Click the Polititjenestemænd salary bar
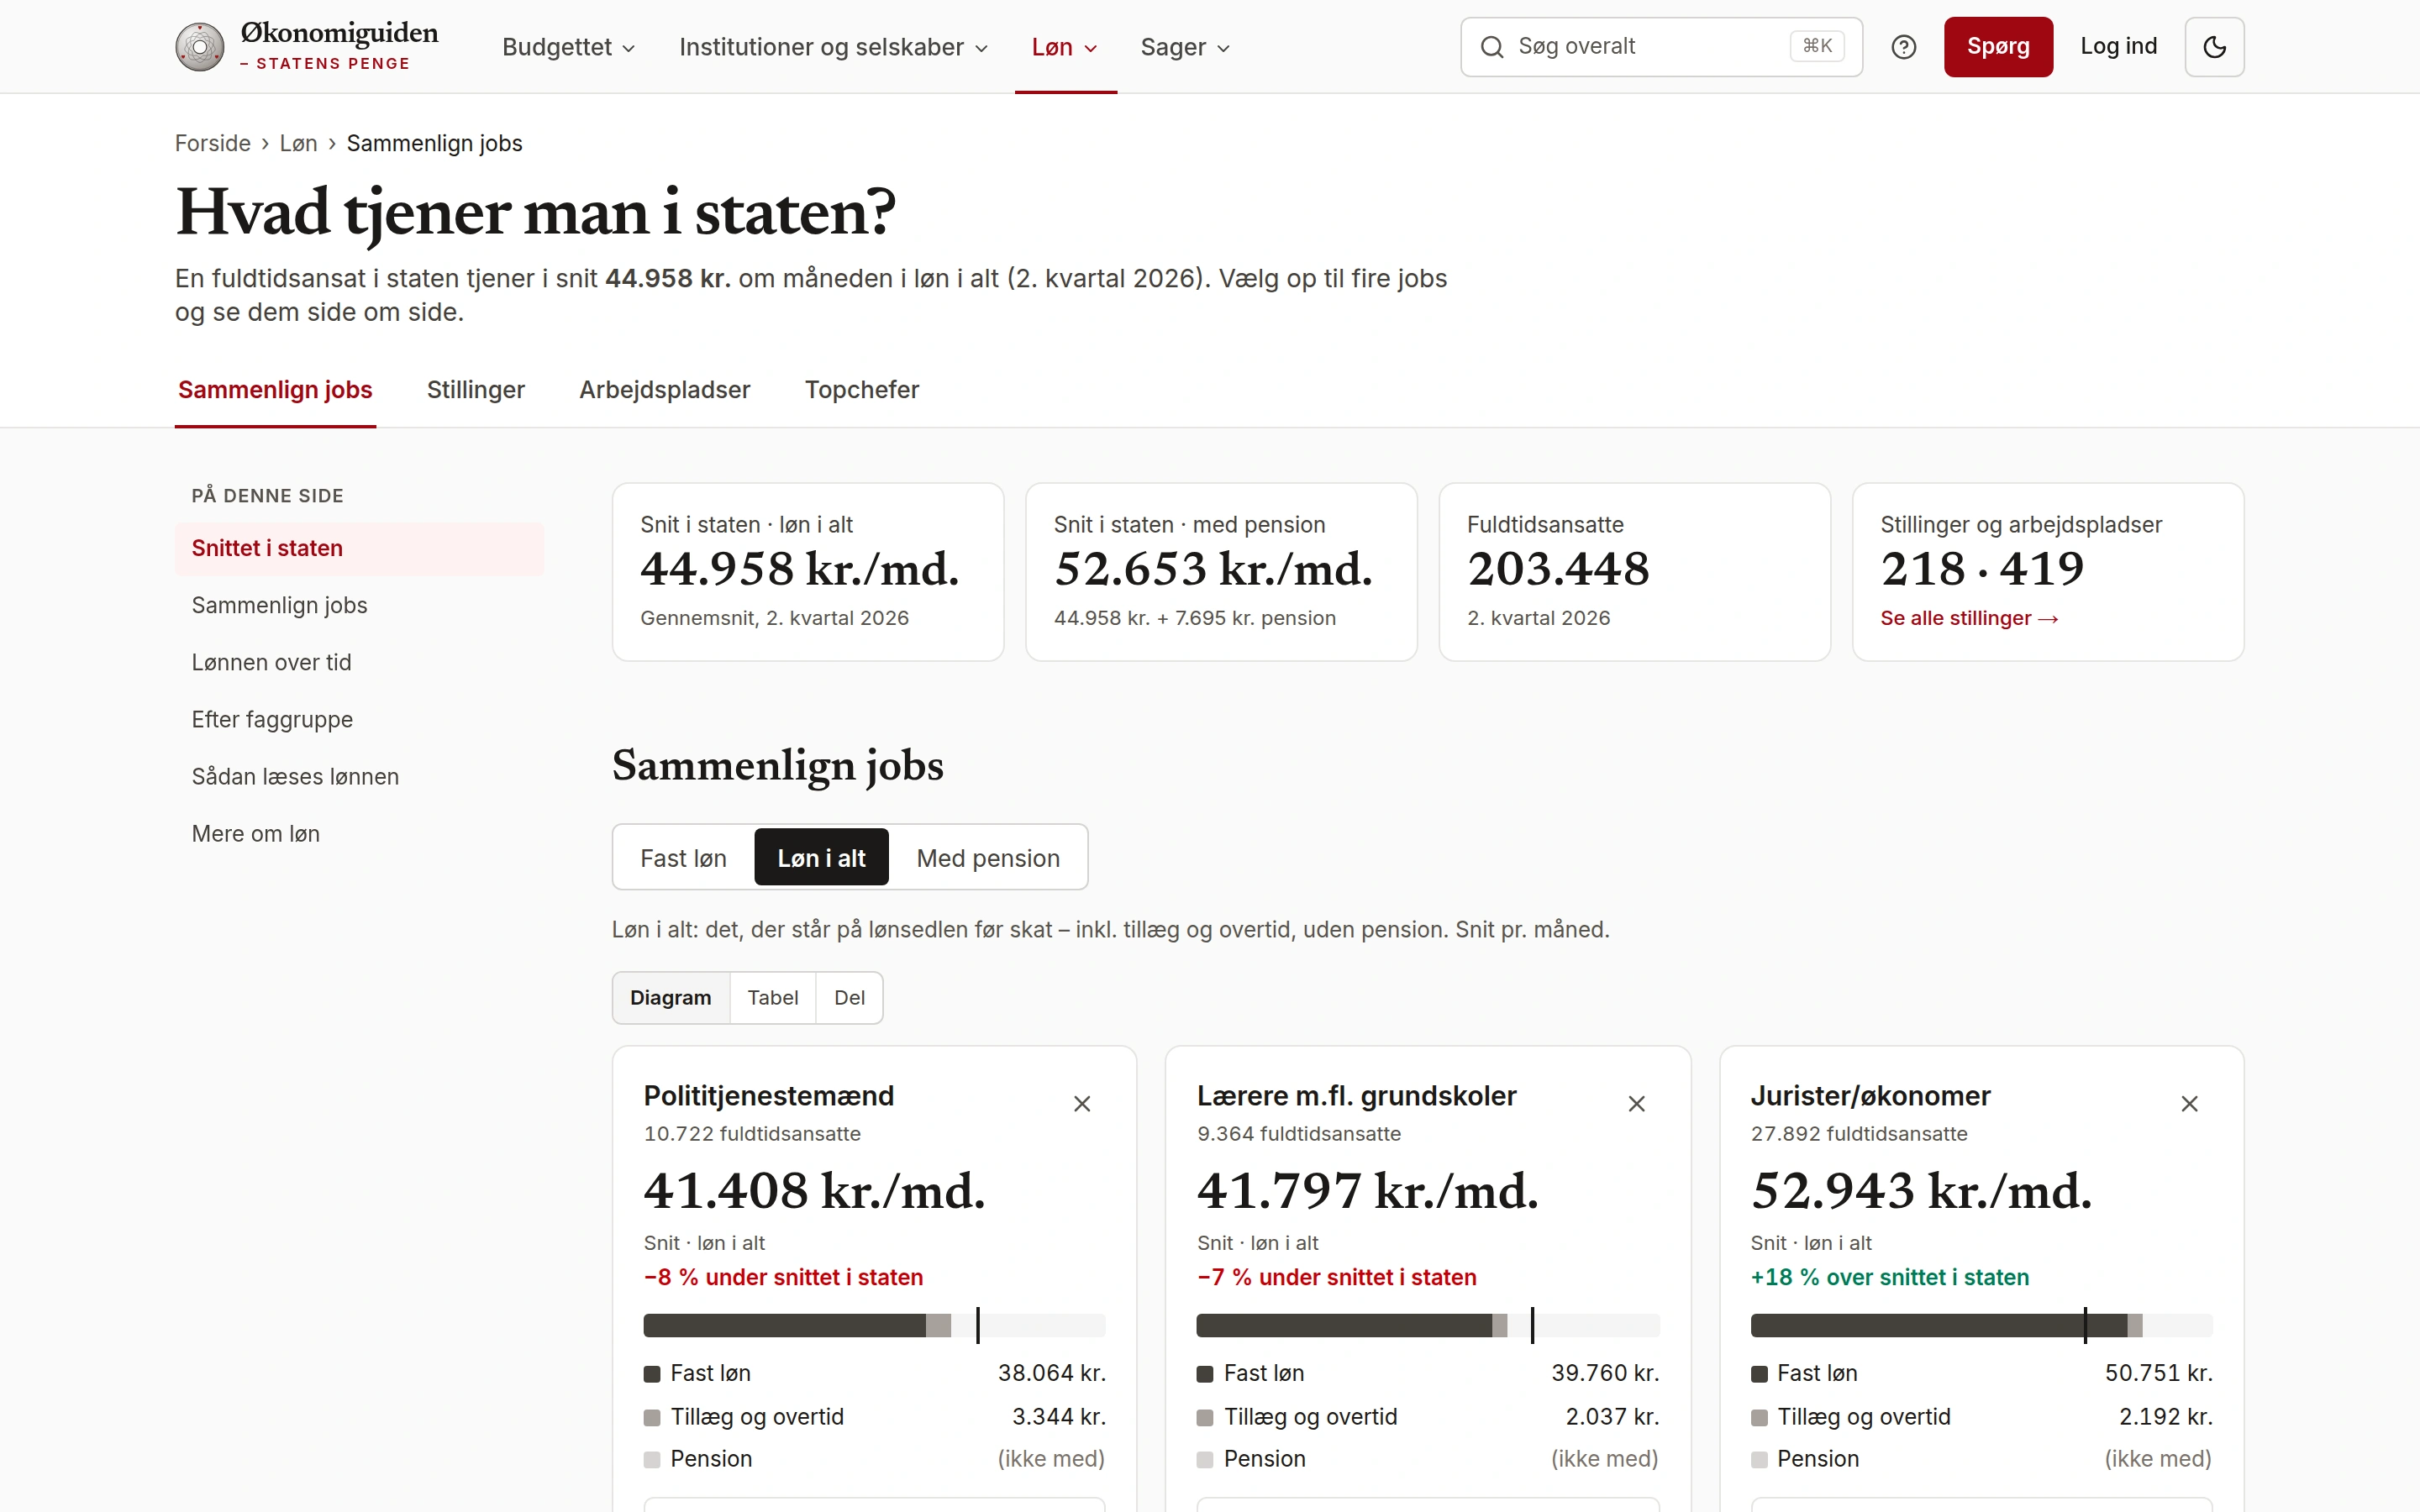Image resolution: width=2420 pixels, height=1512 pixels. pos(874,1326)
